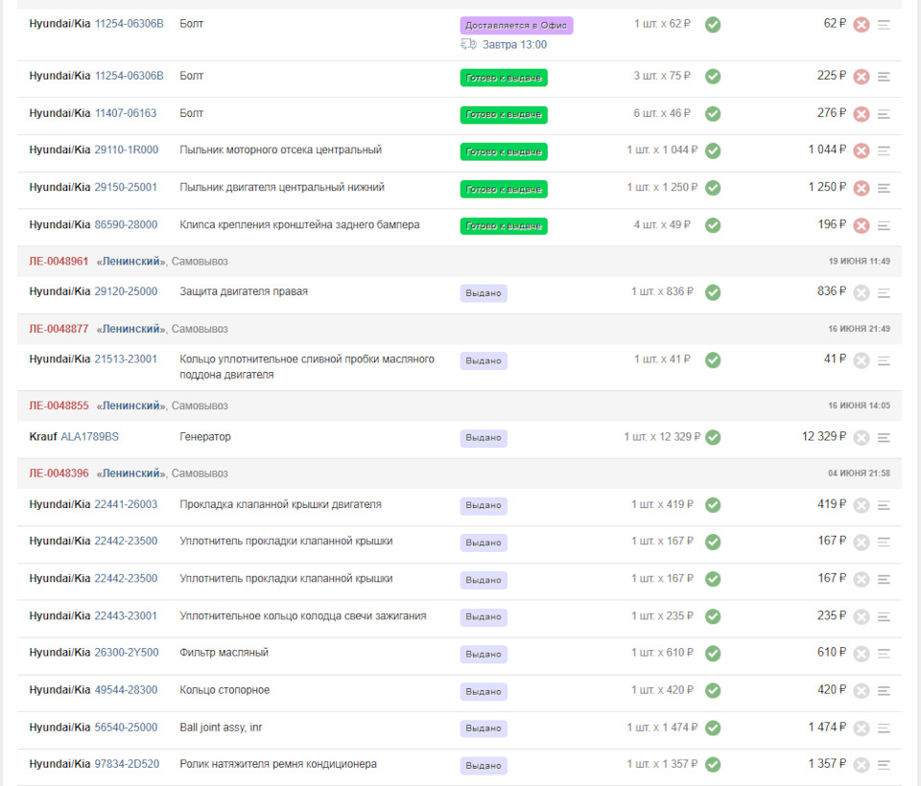The height and width of the screenshot is (786, 921).
Task: Click the Уплотнительное кольцо колодца свечи зажигания name
Action: 303,615
